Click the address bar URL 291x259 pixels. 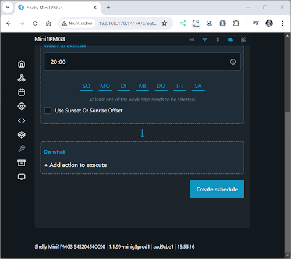coord(128,23)
